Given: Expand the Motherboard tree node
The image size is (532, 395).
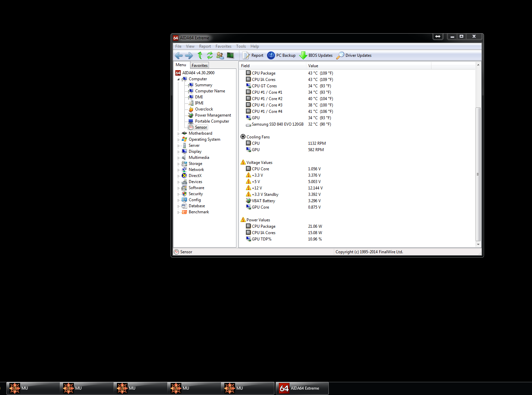Looking at the screenshot, I should (178, 134).
